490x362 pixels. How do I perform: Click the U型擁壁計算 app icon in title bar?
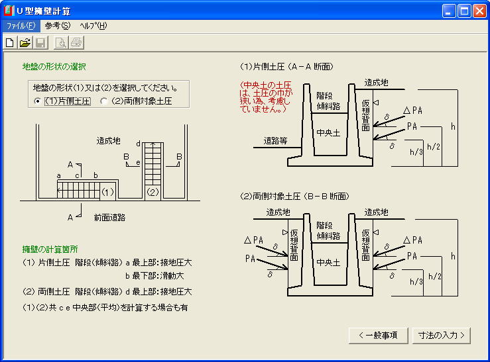(x=9, y=11)
